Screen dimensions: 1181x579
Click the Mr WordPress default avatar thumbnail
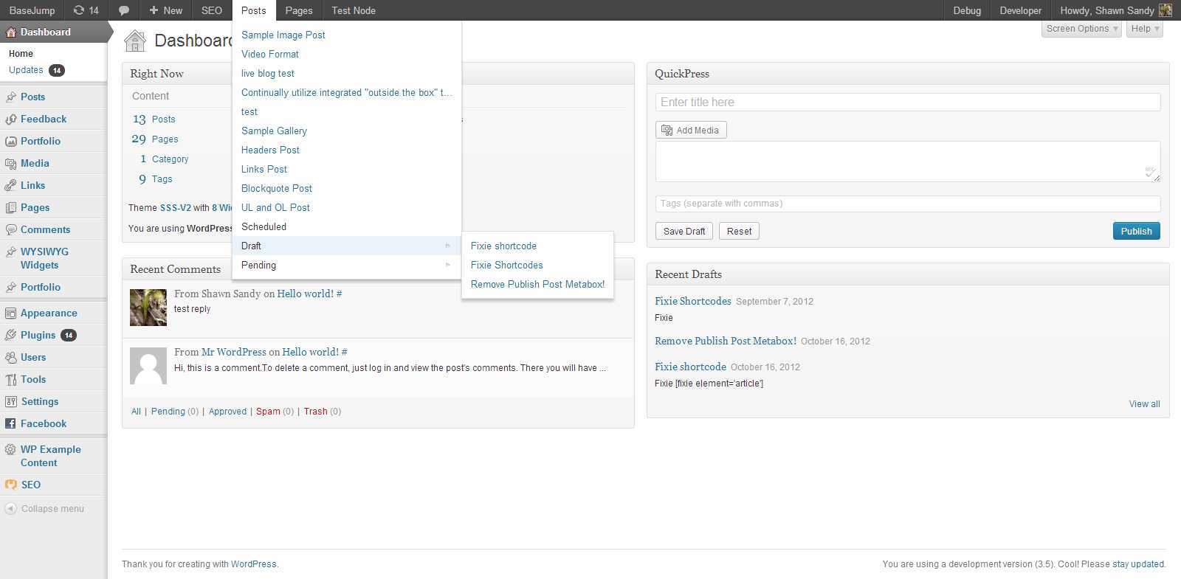pyautogui.click(x=148, y=366)
